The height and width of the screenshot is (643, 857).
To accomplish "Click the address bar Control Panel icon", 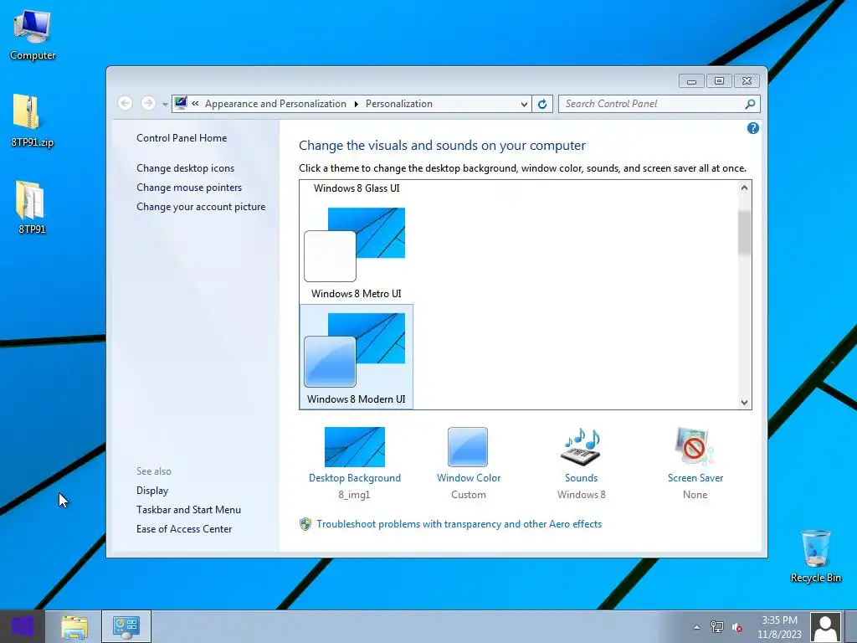I will [181, 103].
